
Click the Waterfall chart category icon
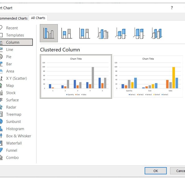[1, 143]
